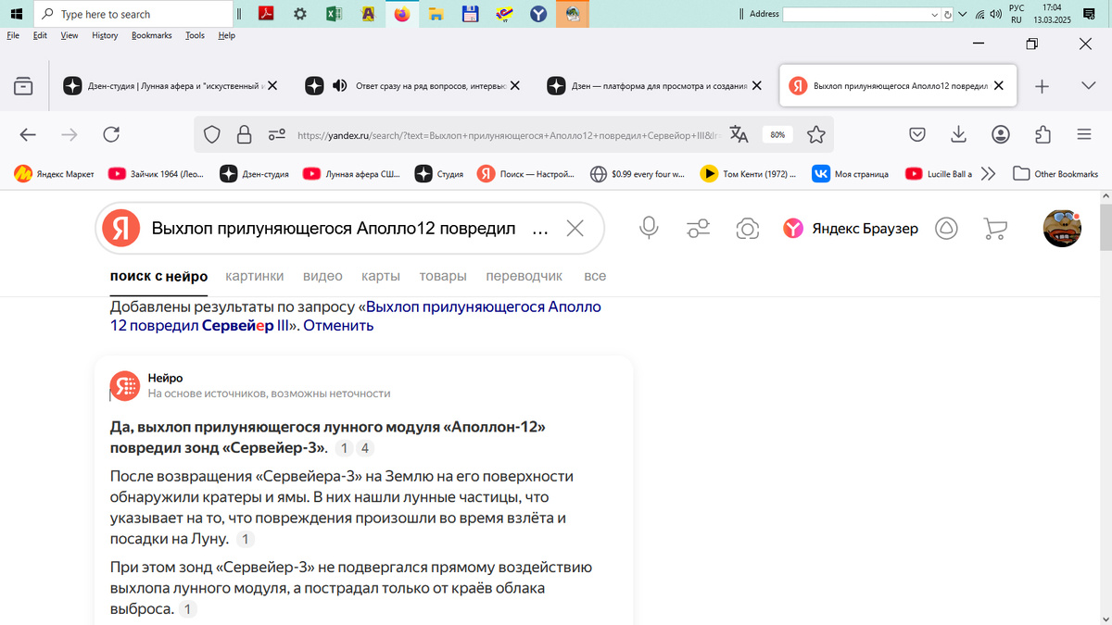Viewport: 1112px width, 625px height.
Task: Bookmark this page with the star icon
Action: click(815, 135)
